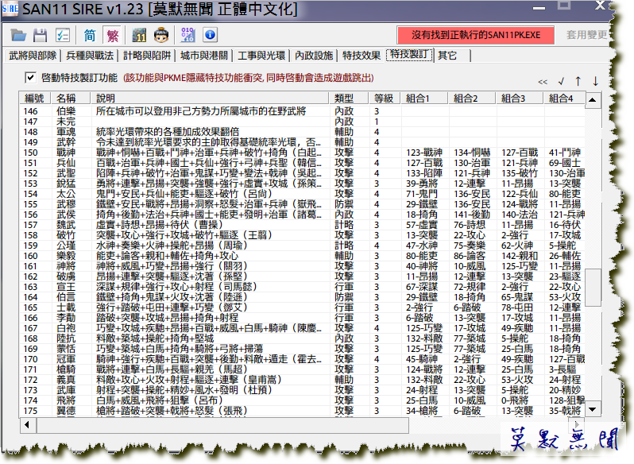This screenshot has height=464, width=634.
Task: Switch to Simplified Chinese with 简 icon
Action: tap(90, 35)
